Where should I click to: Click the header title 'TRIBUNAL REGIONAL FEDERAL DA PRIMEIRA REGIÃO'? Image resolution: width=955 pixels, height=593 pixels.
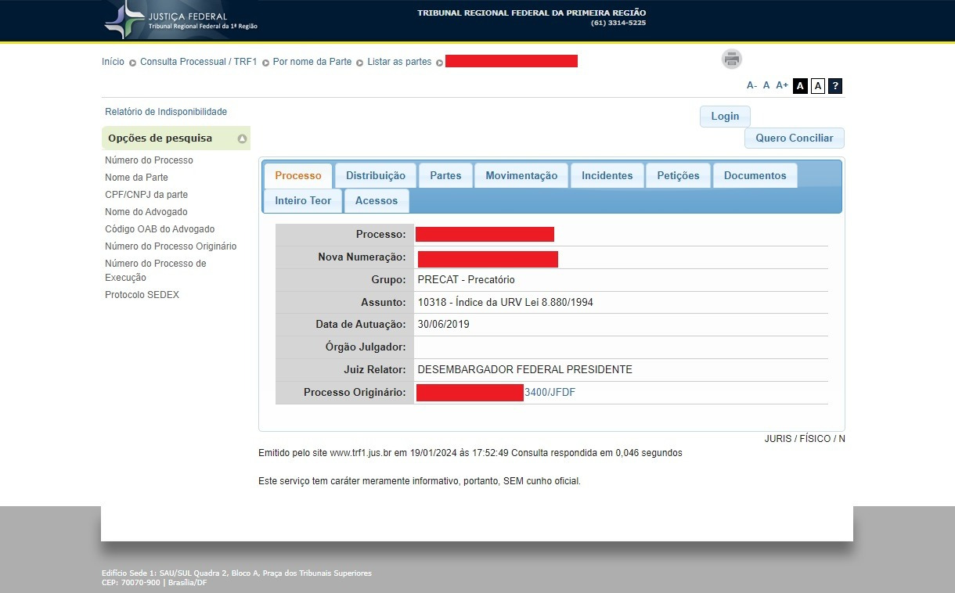(532, 13)
